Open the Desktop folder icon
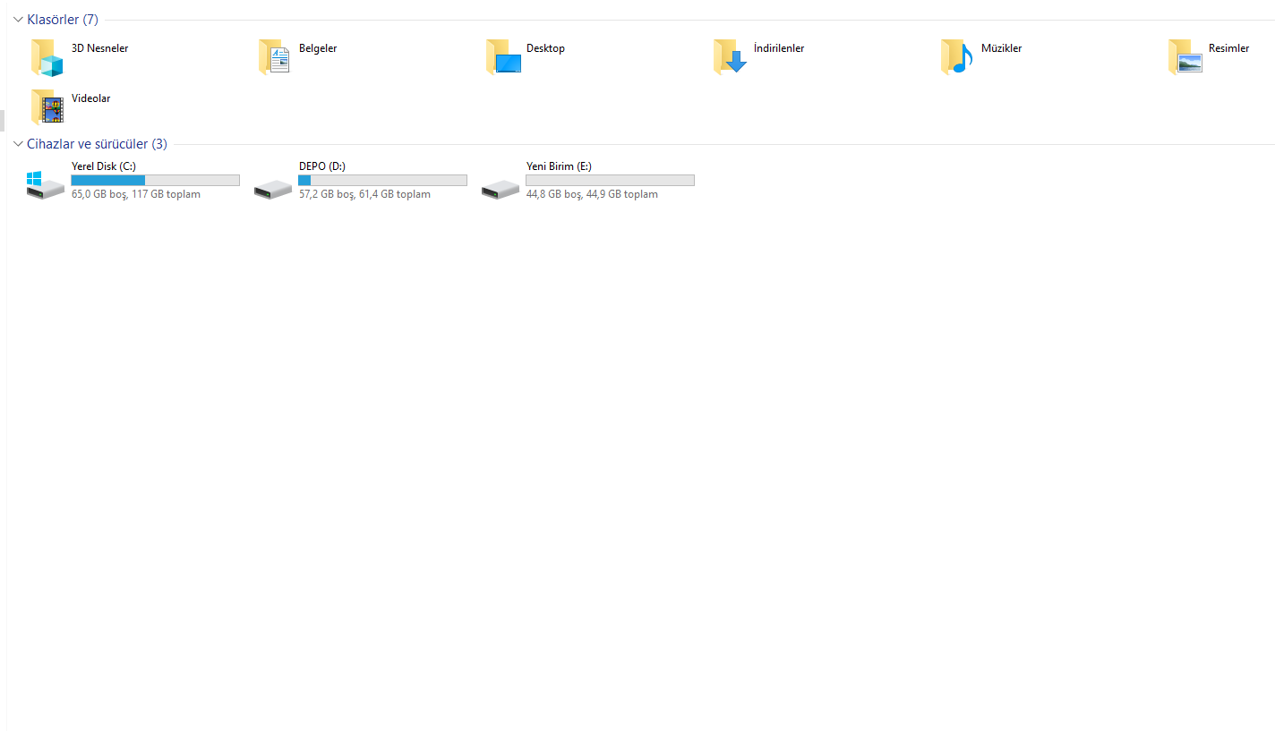 click(x=503, y=57)
